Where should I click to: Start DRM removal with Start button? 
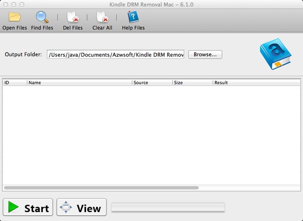click(x=28, y=207)
